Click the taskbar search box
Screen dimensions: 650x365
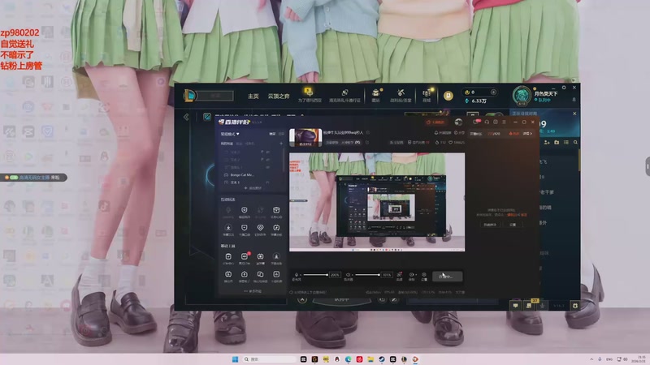270,359
